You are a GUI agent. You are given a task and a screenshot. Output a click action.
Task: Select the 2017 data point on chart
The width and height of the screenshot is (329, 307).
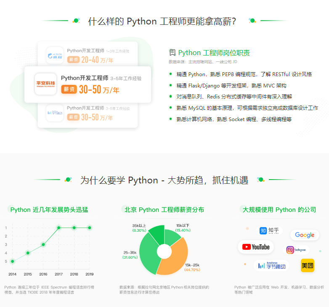[x=59, y=228]
